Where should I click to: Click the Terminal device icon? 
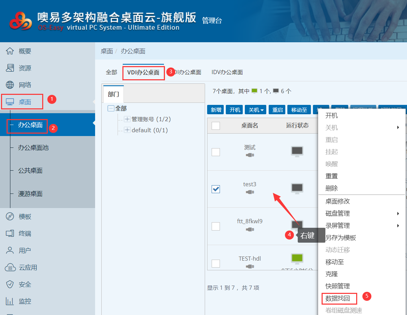point(10,234)
